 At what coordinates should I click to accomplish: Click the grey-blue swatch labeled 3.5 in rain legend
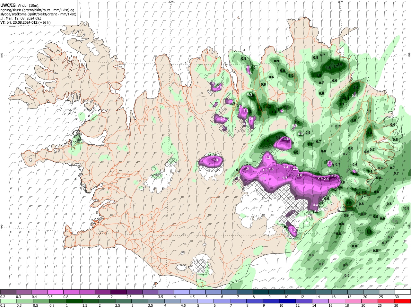156,301
